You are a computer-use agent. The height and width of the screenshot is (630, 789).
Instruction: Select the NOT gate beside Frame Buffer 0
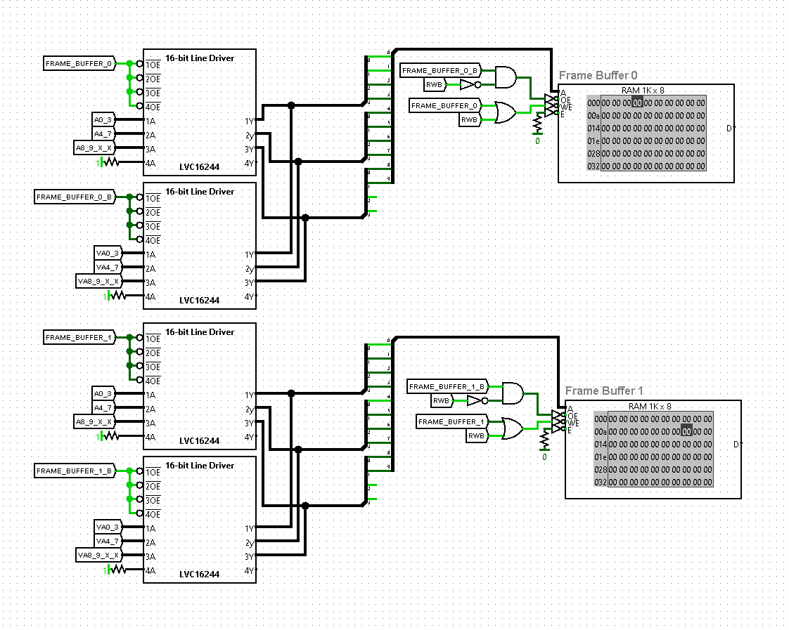click(468, 84)
